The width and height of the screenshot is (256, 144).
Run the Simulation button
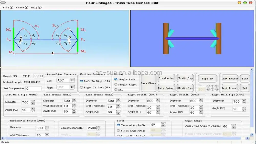[166, 78]
